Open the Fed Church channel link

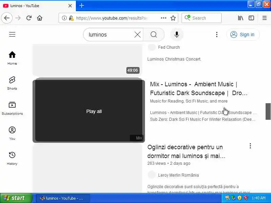[x=169, y=47]
